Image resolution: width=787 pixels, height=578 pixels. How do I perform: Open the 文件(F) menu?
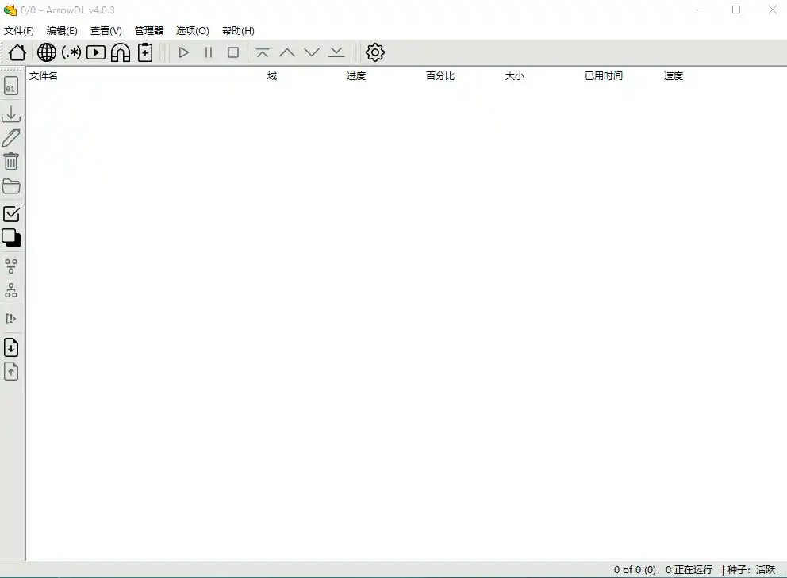(19, 31)
